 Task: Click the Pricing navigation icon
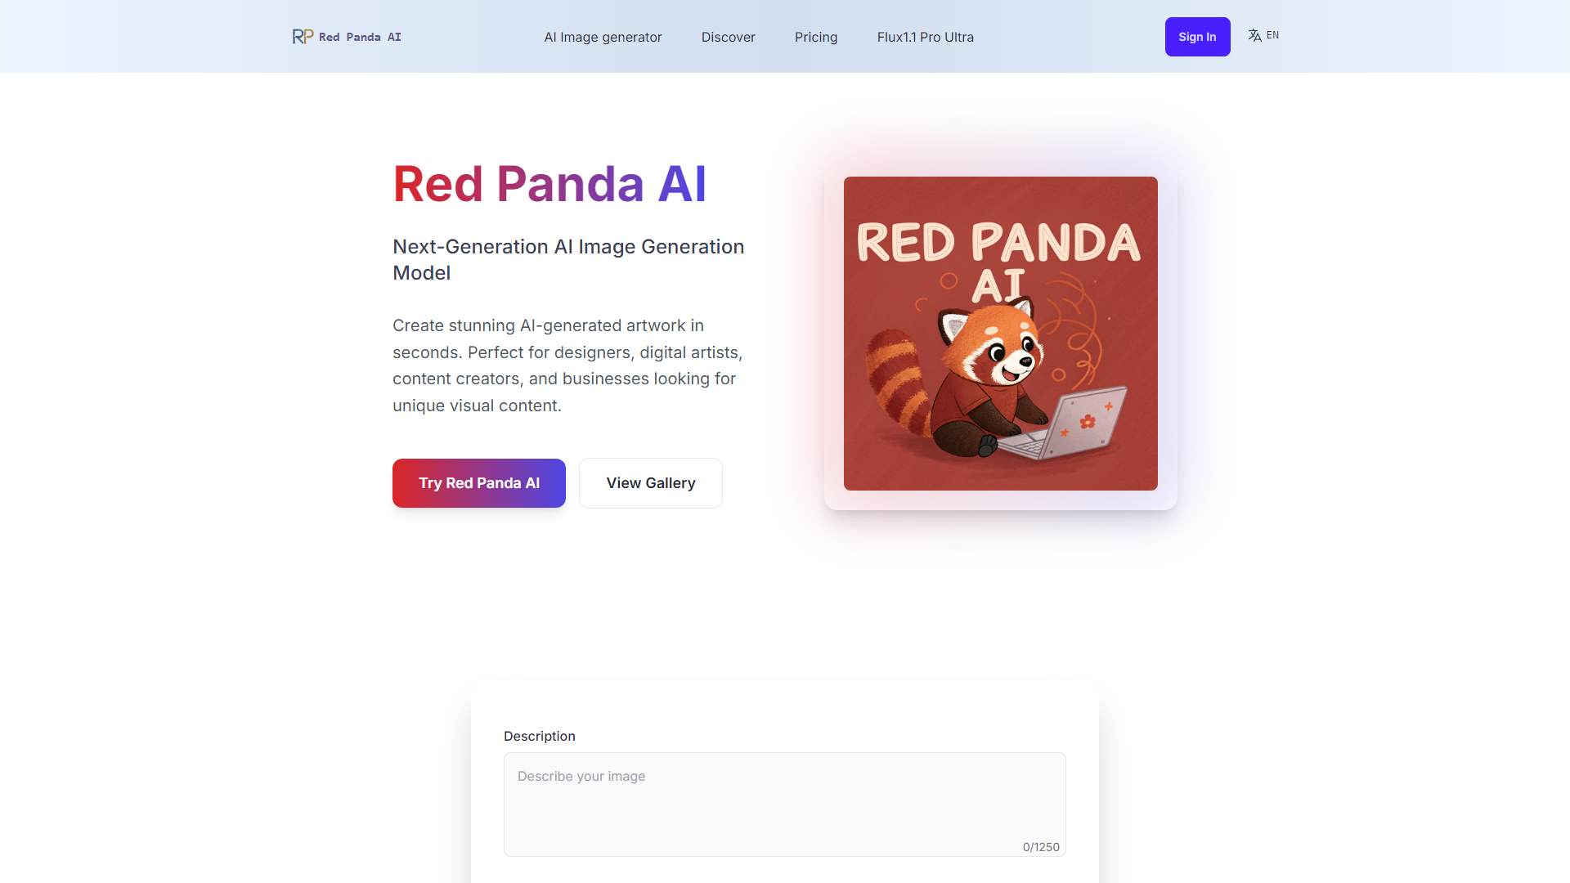[816, 36]
